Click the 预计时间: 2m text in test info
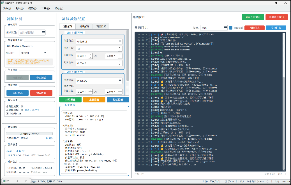Screen dimensions: 291x185 click(13, 114)
